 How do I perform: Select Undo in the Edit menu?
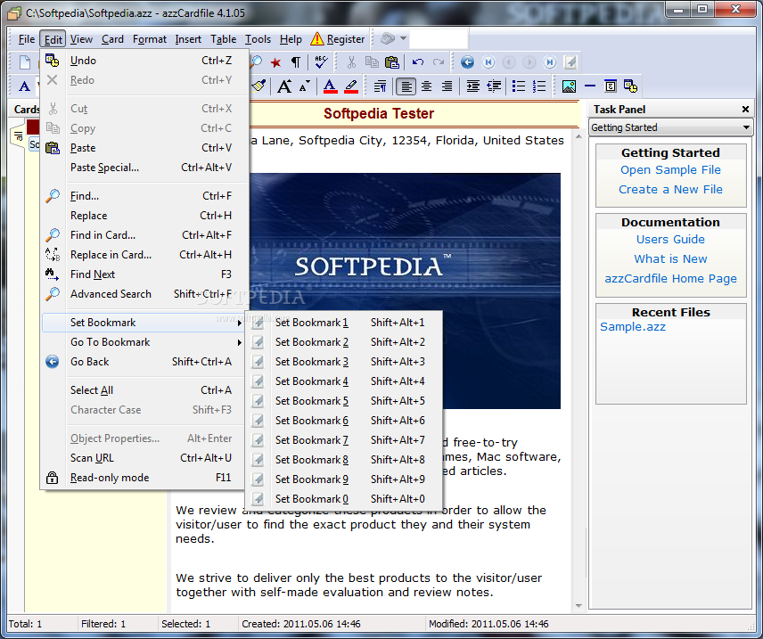click(143, 61)
